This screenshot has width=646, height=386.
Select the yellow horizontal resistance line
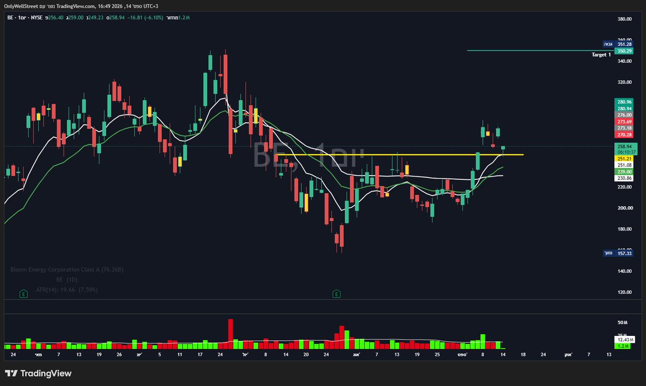[400, 155]
